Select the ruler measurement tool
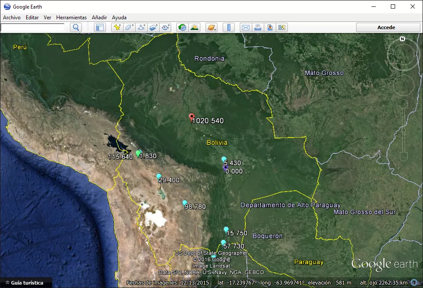This screenshot has height=288, width=423. [x=229, y=27]
